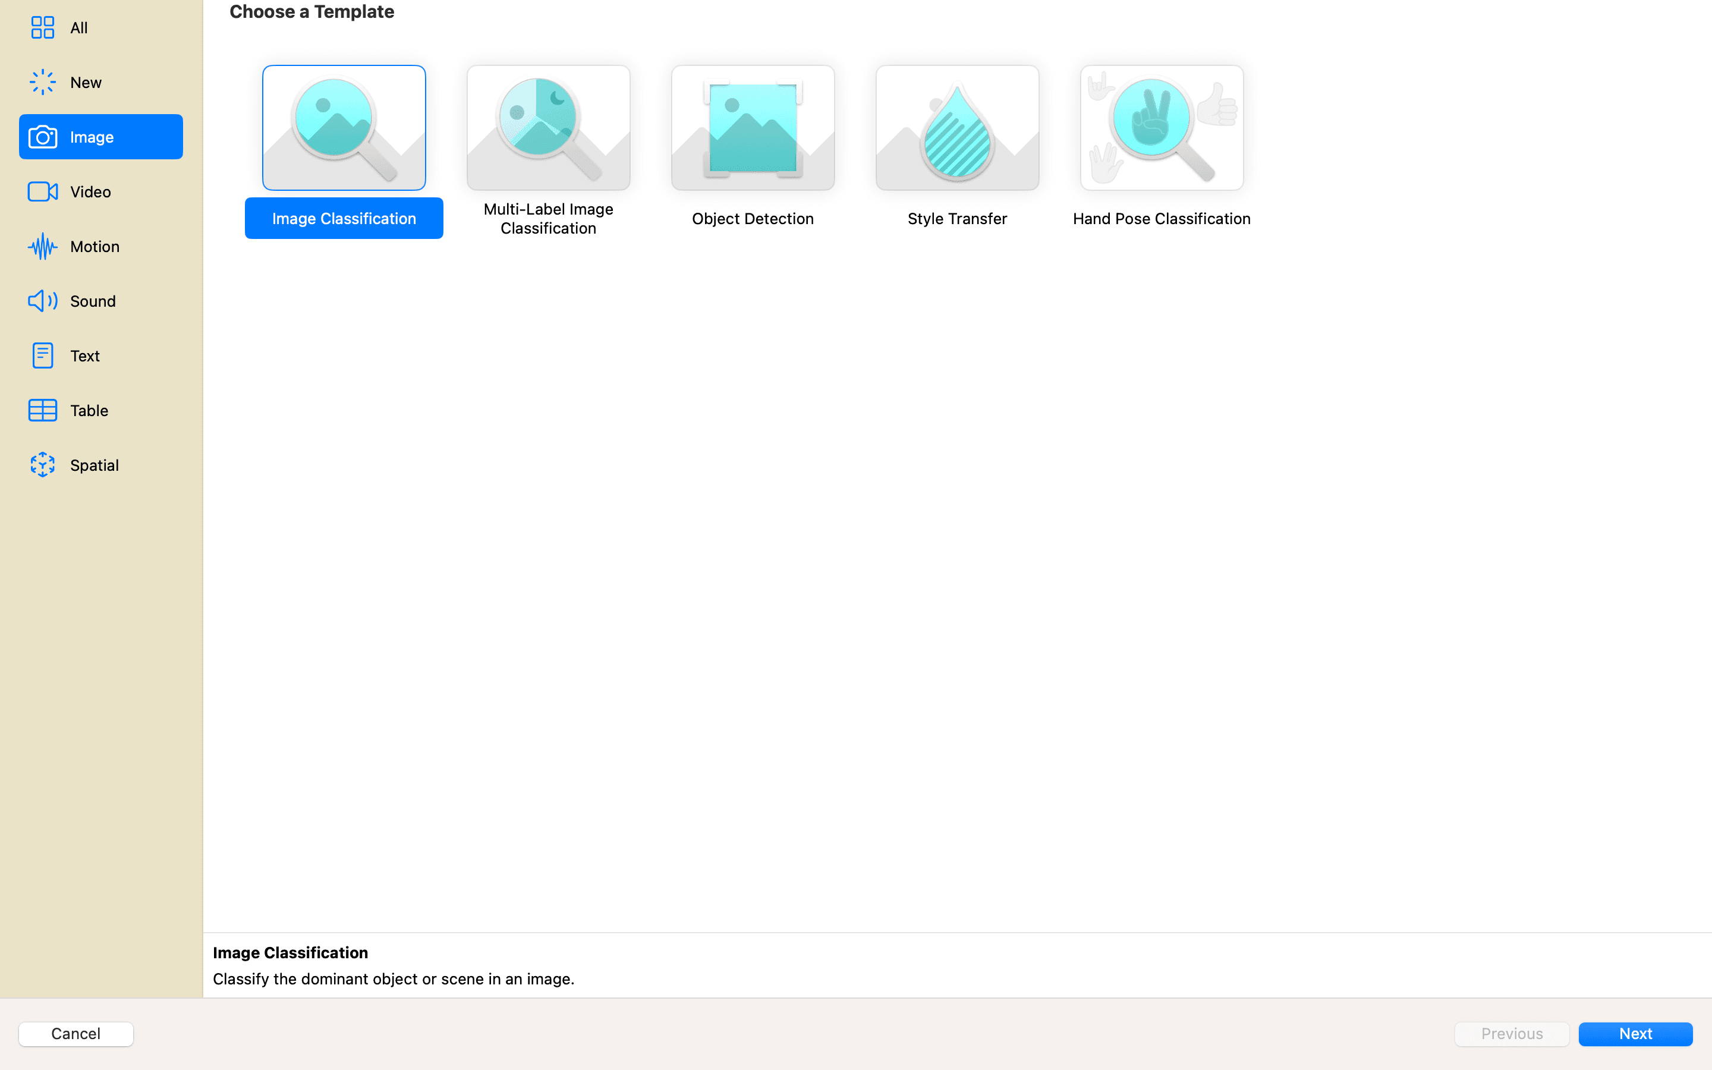This screenshot has width=1712, height=1070.
Task: Select the Video camera icon
Action: 42,192
